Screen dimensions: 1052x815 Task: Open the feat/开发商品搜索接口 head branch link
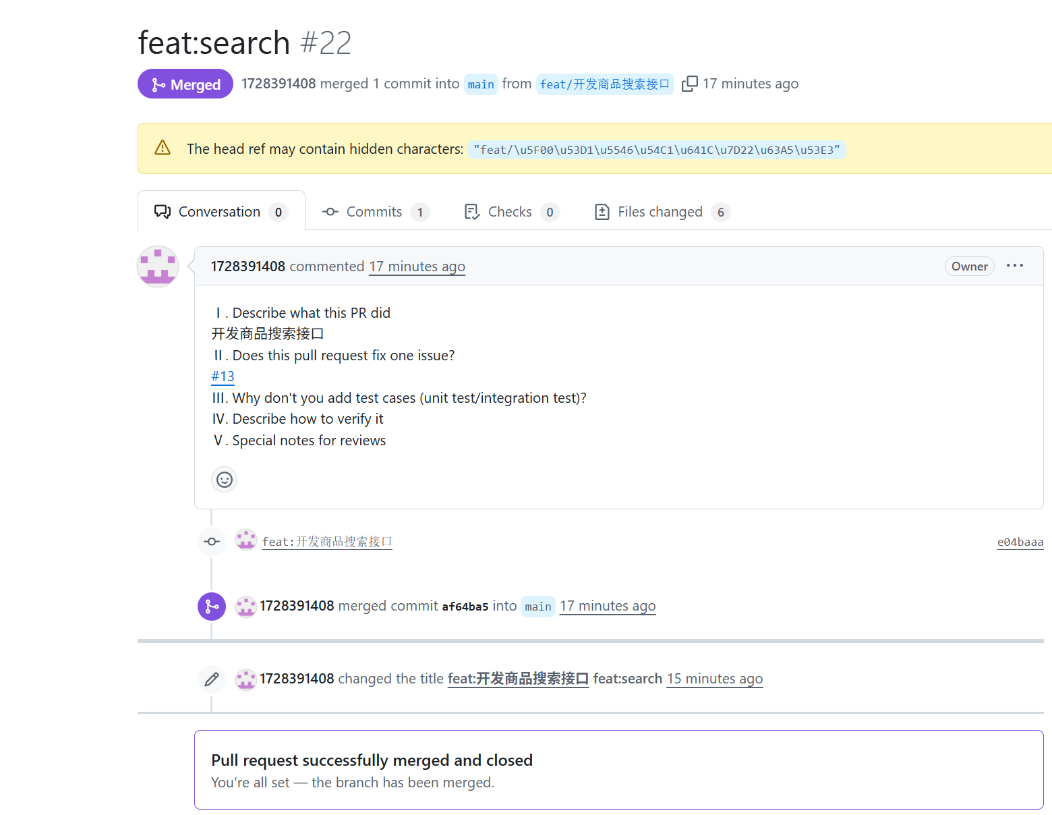point(605,84)
